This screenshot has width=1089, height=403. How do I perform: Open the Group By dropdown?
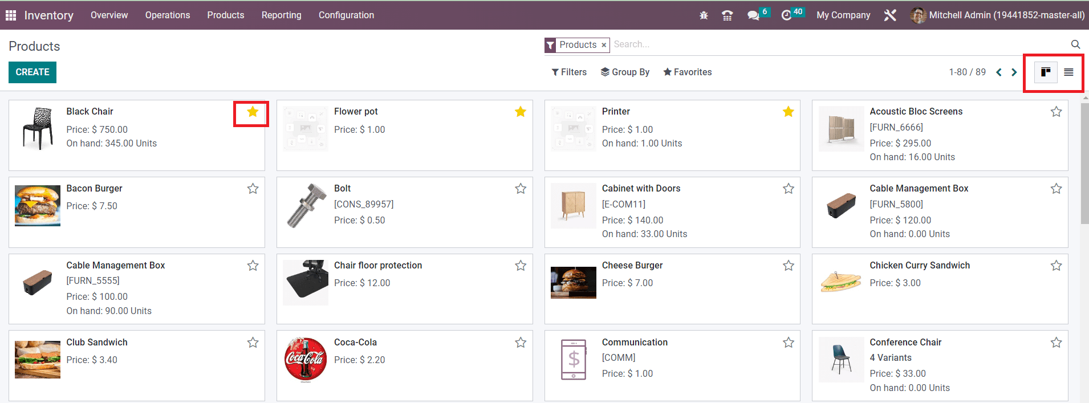pos(625,72)
